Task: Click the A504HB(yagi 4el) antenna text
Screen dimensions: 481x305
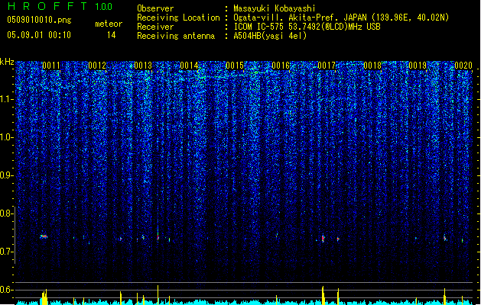Action: click(270, 36)
